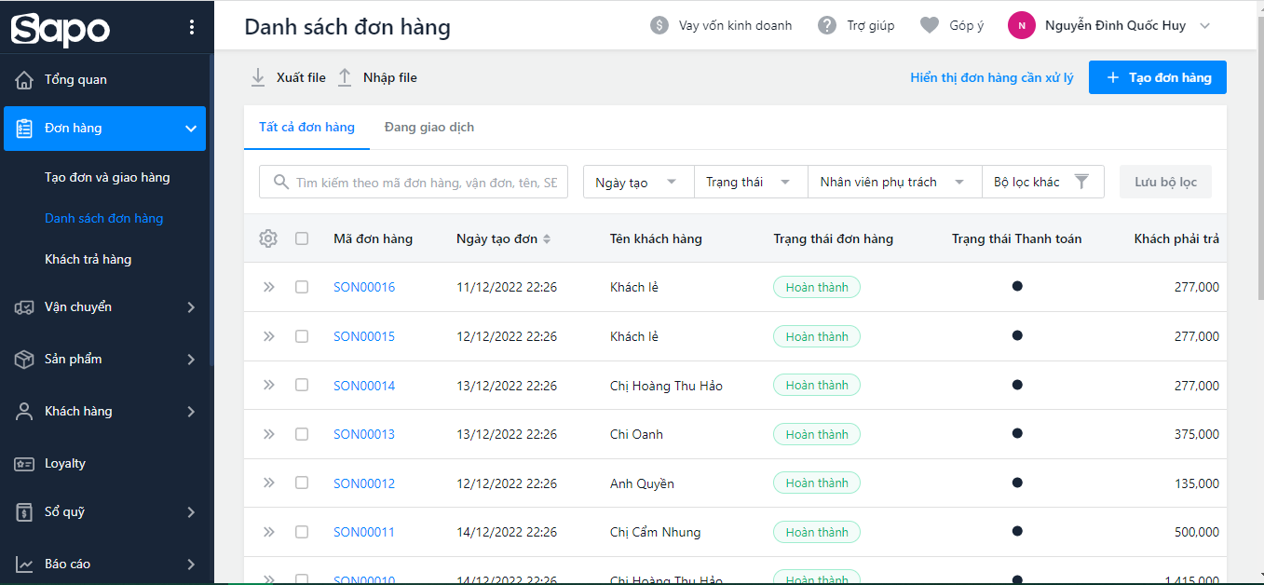This screenshot has height=585, width=1264.
Task: Open the Loyalty section icon
Action: [x=28, y=463]
